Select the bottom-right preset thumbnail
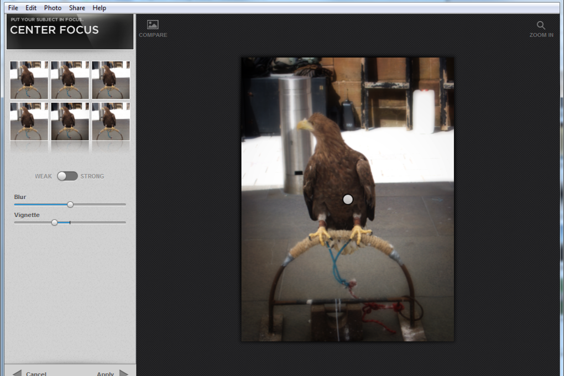The width and height of the screenshot is (564, 376). 111,121
